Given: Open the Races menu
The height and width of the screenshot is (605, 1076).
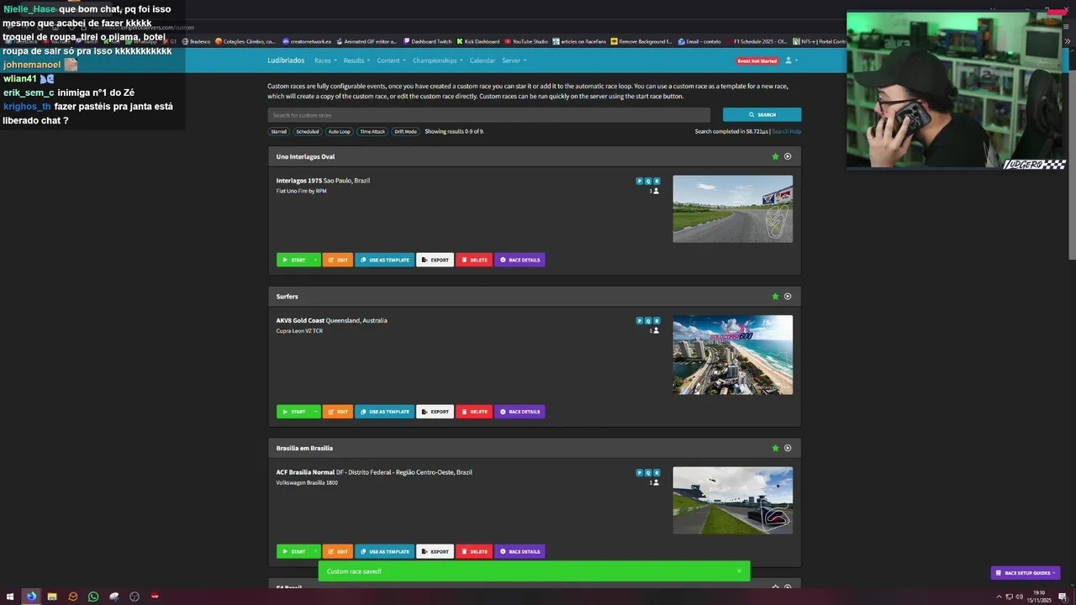Looking at the screenshot, I should click(x=325, y=60).
